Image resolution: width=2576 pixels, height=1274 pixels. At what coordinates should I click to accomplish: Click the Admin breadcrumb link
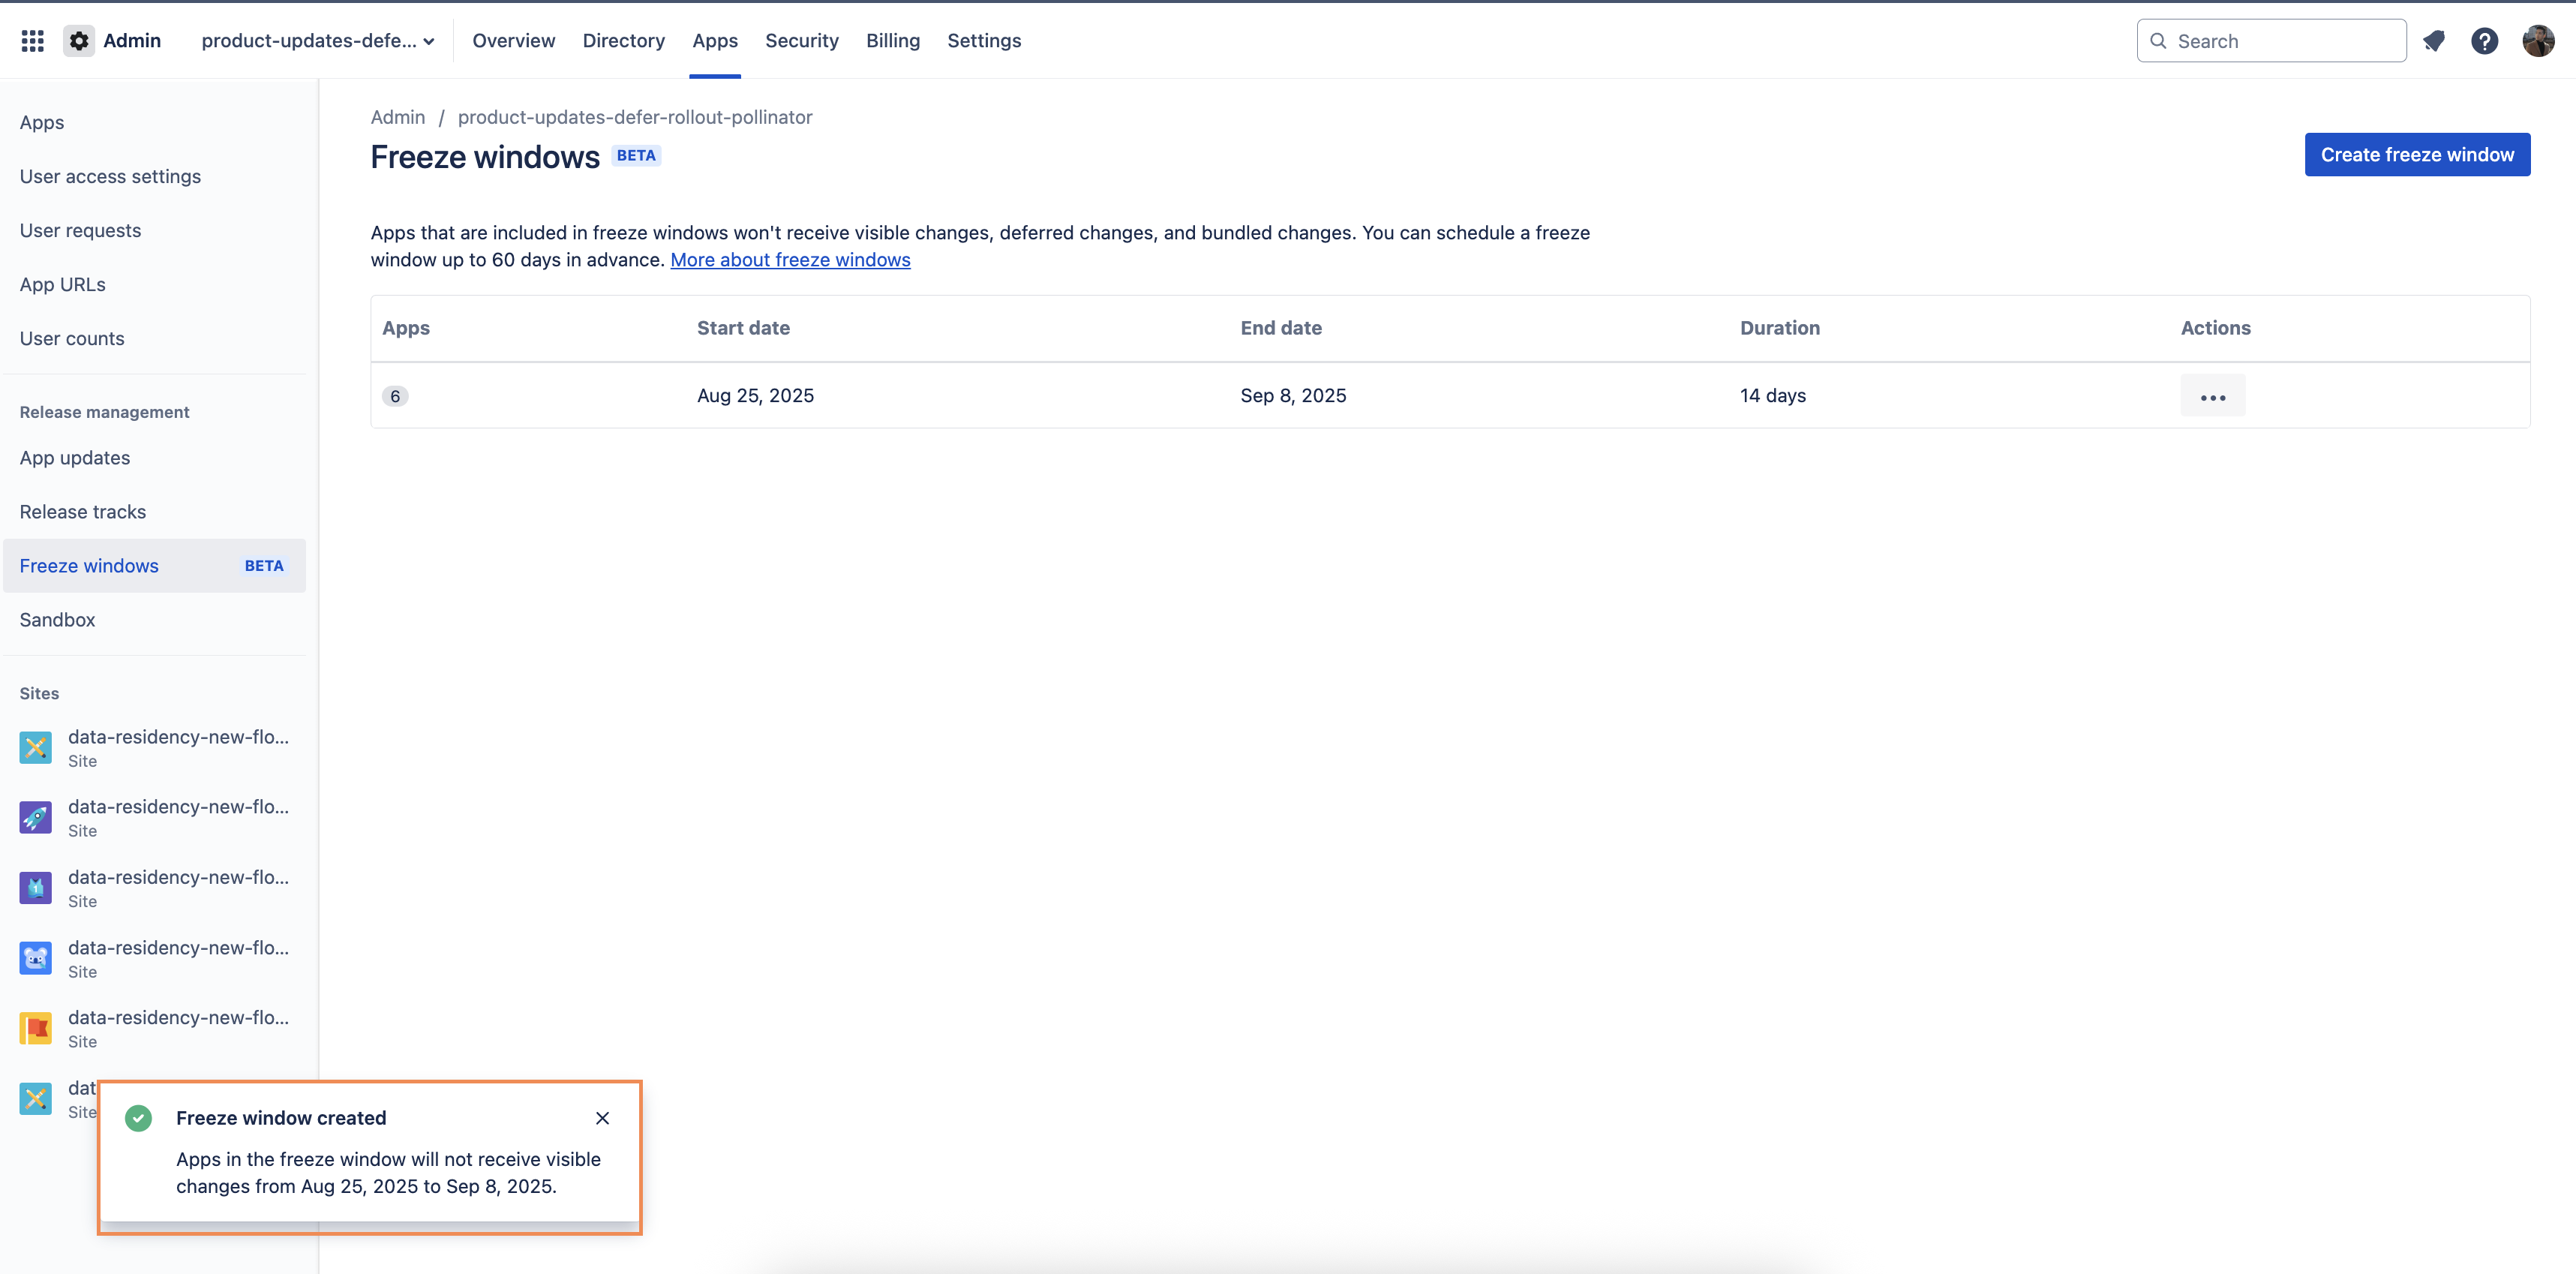pyautogui.click(x=398, y=117)
